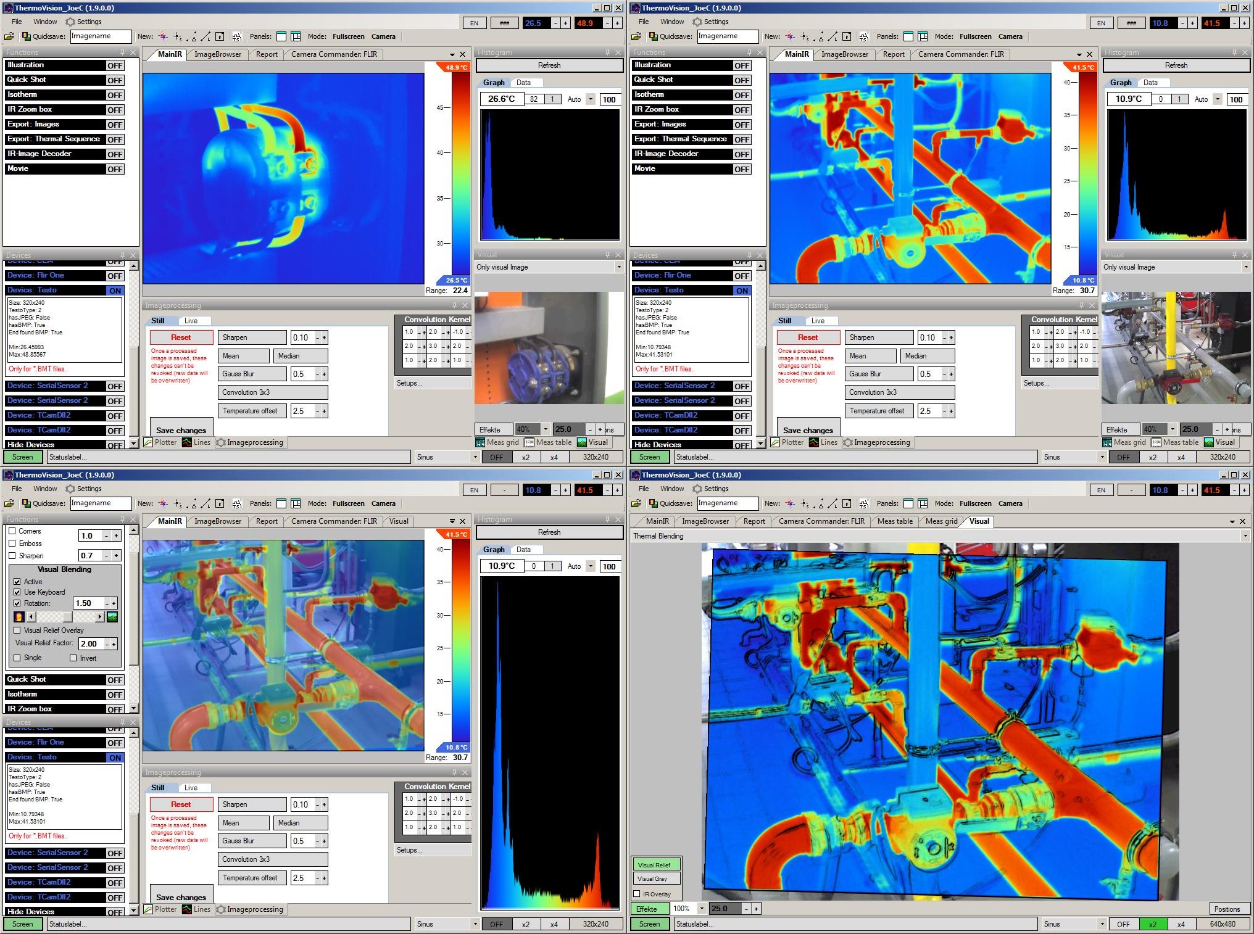
Task: Select new measurement line tool in bottom-left window
Action: 206,503
